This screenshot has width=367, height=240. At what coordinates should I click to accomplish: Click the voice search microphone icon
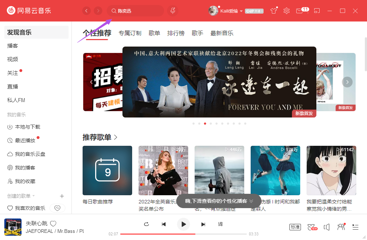pyautogui.click(x=172, y=11)
